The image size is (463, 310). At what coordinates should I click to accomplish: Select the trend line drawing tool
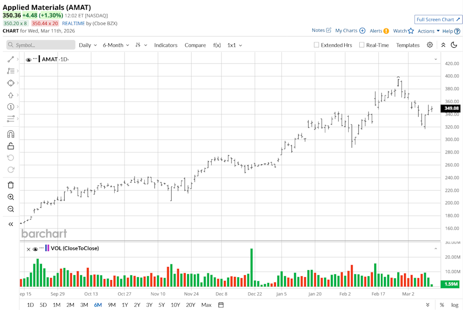(11, 59)
